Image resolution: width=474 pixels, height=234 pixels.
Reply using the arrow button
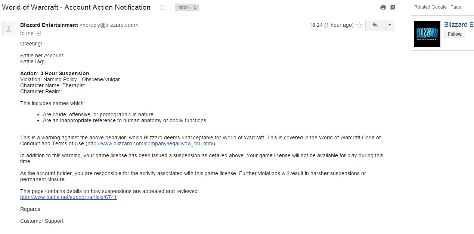pyautogui.click(x=375, y=25)
